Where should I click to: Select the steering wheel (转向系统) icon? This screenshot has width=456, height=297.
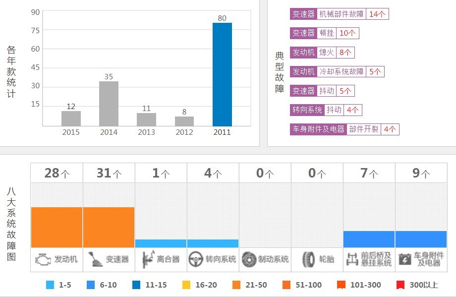tap(197, 259)
